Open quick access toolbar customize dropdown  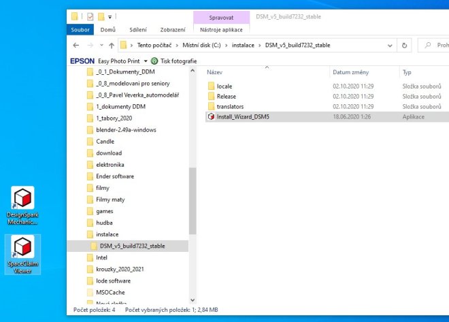pyautogui.click(x=110, y=17)
